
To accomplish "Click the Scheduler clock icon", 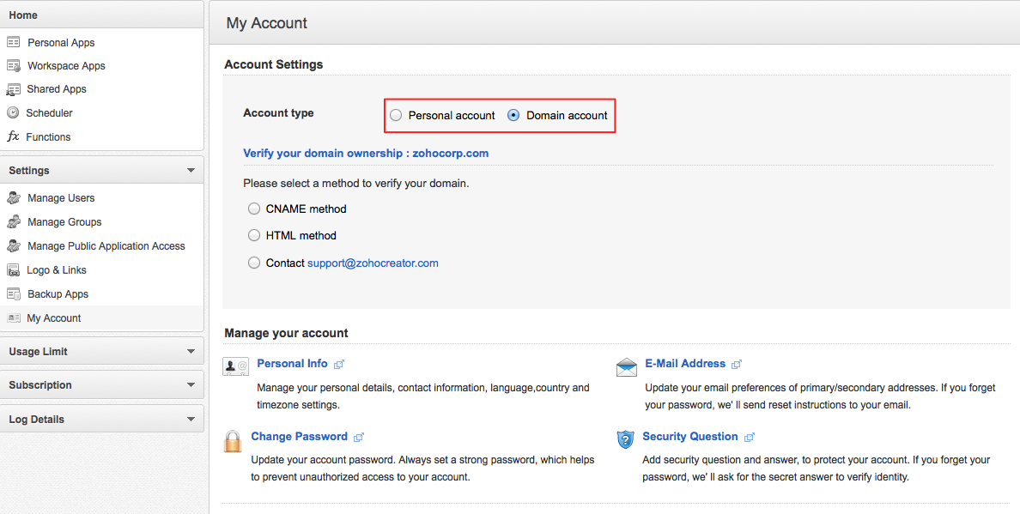I will (x=13, y=112).
